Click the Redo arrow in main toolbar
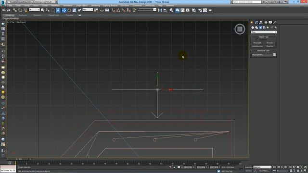 (9, 10)
